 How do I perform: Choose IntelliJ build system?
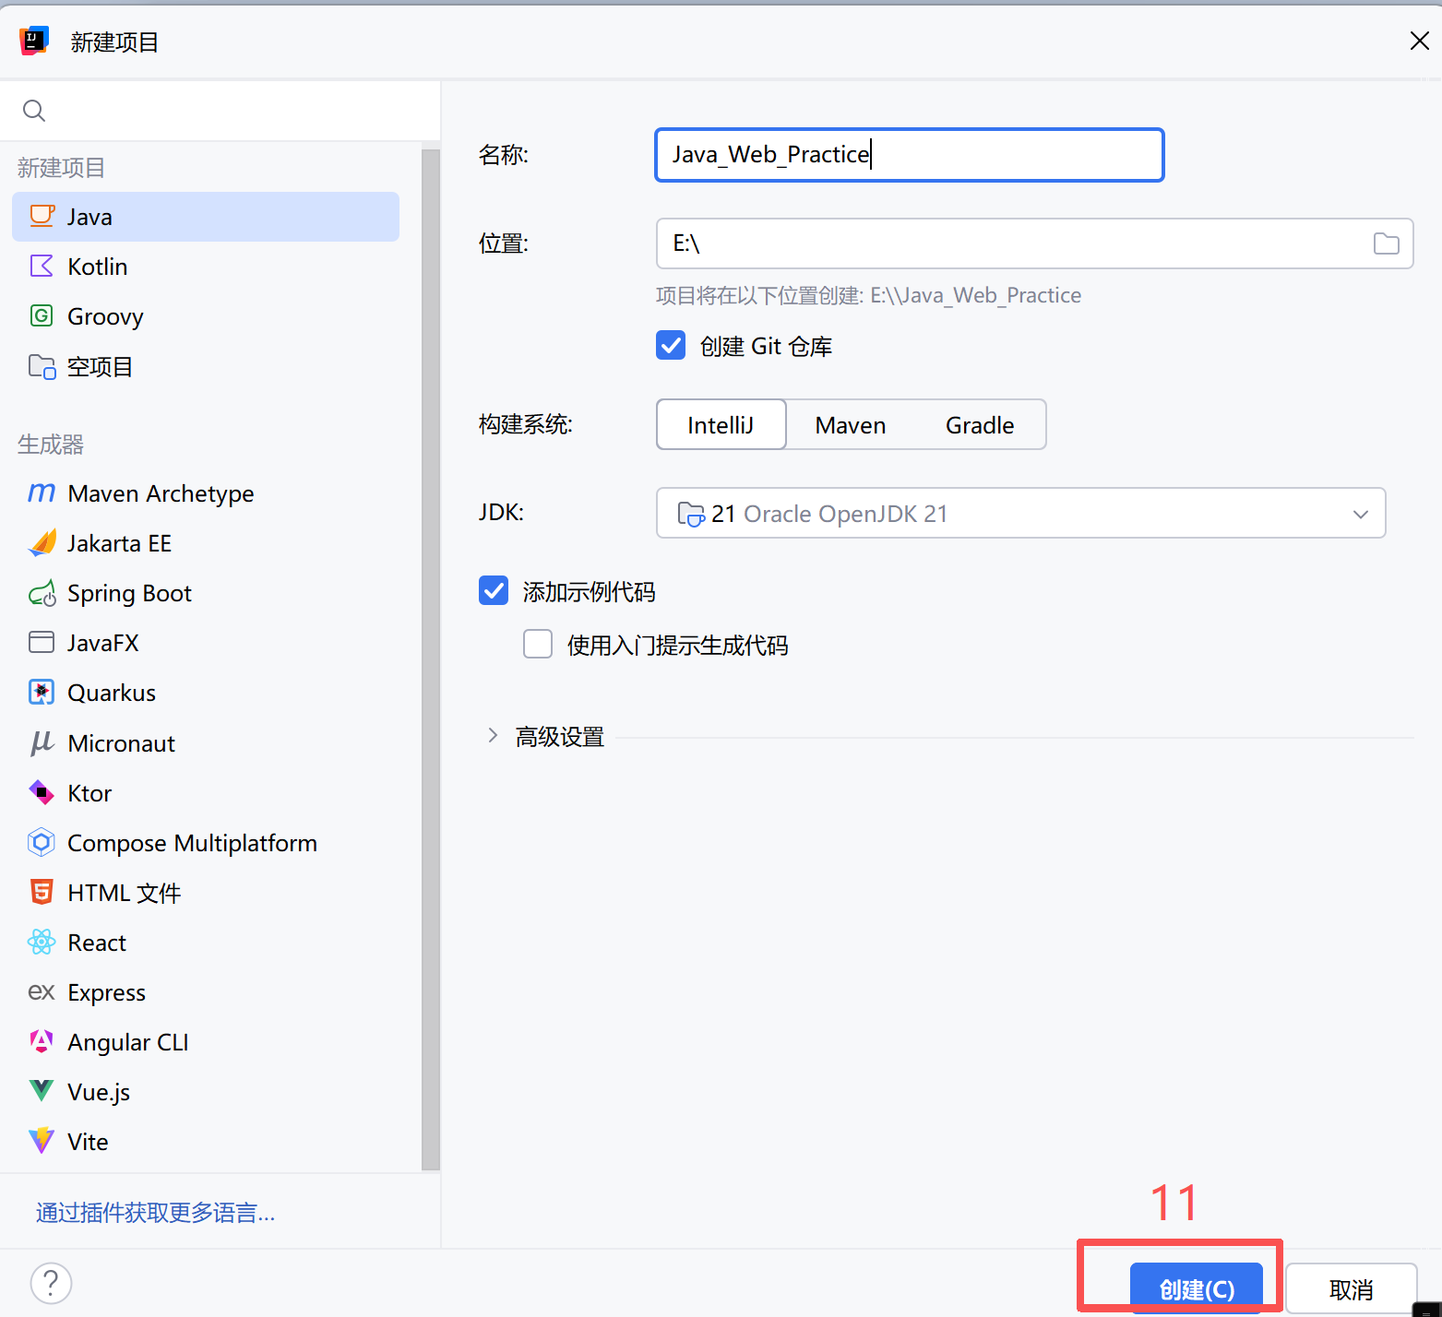pos(721,424)
